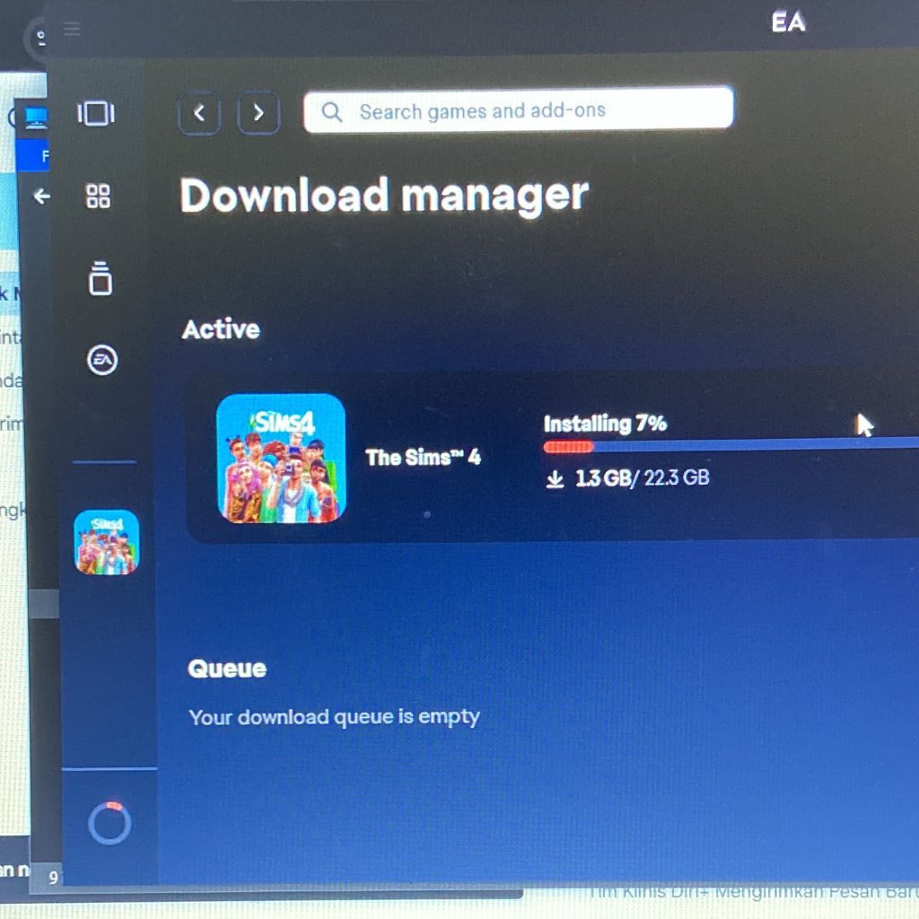Click the Active section heading

221,329
